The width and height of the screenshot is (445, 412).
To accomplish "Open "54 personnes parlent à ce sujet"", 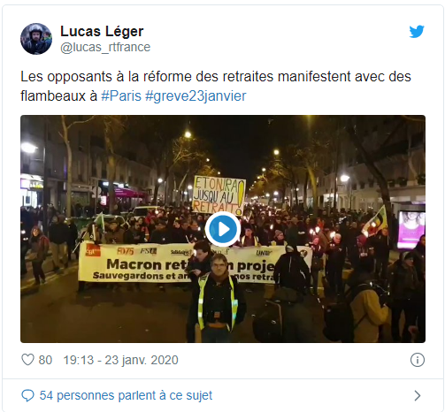I will tap(126, 395).
